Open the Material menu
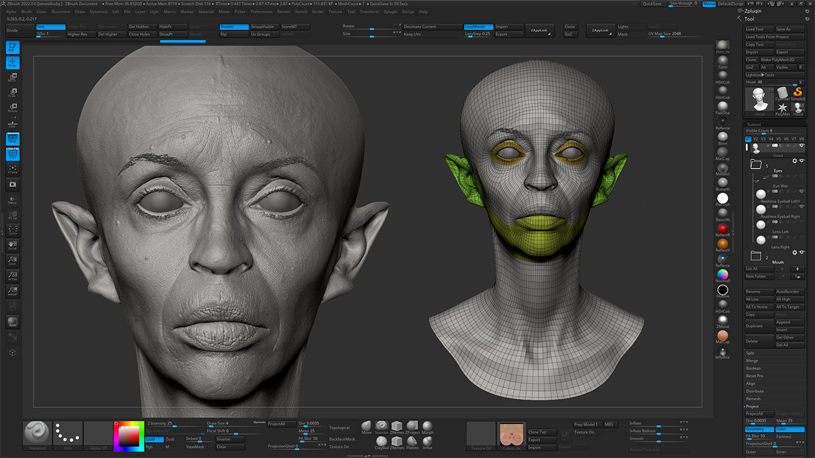Image resolution: width=815 pixels, height=458 pixels. coord(206,11)
